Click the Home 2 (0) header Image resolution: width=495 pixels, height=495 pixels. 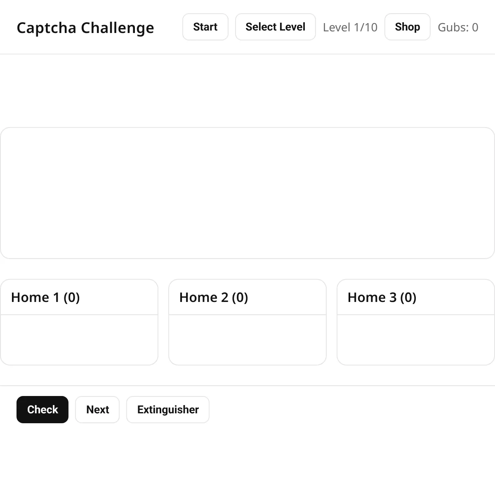tap(214, 297)
